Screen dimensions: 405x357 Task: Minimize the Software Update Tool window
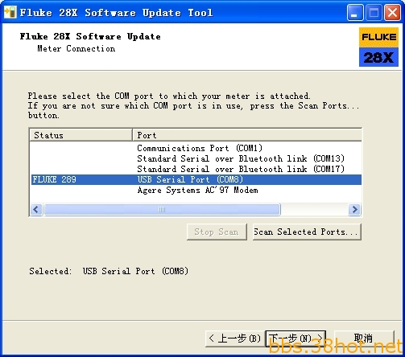355,12
